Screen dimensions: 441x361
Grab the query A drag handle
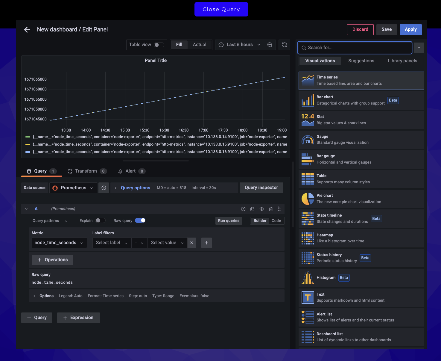[x=279, y=209]
